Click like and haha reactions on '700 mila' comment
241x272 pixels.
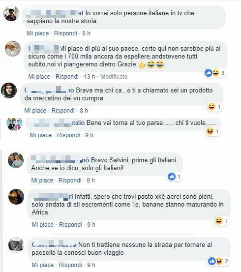point(215,73)
